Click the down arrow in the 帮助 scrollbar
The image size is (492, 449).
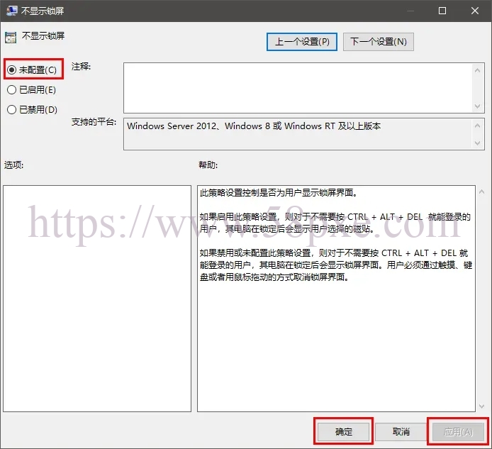pos(481,406)
